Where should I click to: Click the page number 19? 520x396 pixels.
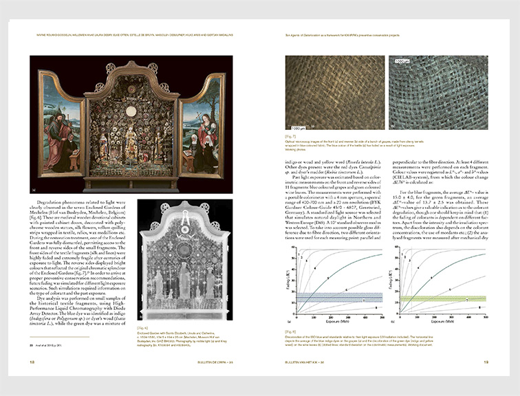(x=486, y=362)
